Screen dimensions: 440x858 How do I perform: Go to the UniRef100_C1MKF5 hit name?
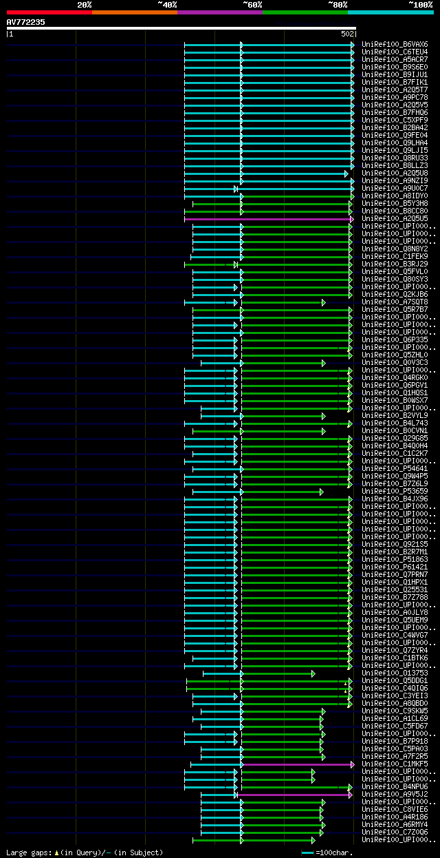395,764
